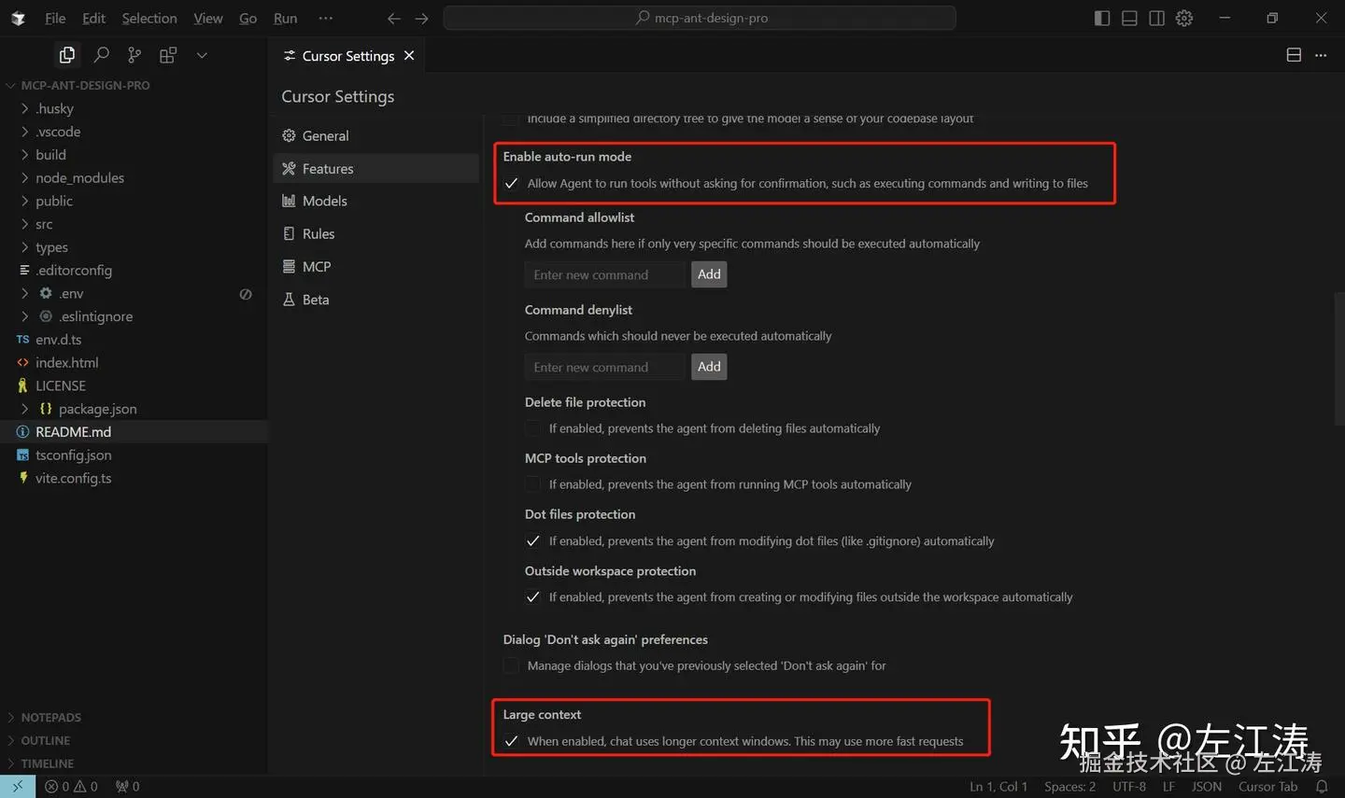Image resolution: width=1345 pixels, height=798 pixels.
Task: Toggle Outside workspace protection checkbox
Action: point(532,597)
